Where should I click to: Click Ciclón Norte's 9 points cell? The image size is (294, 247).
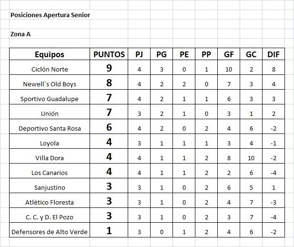coord(109,68)
